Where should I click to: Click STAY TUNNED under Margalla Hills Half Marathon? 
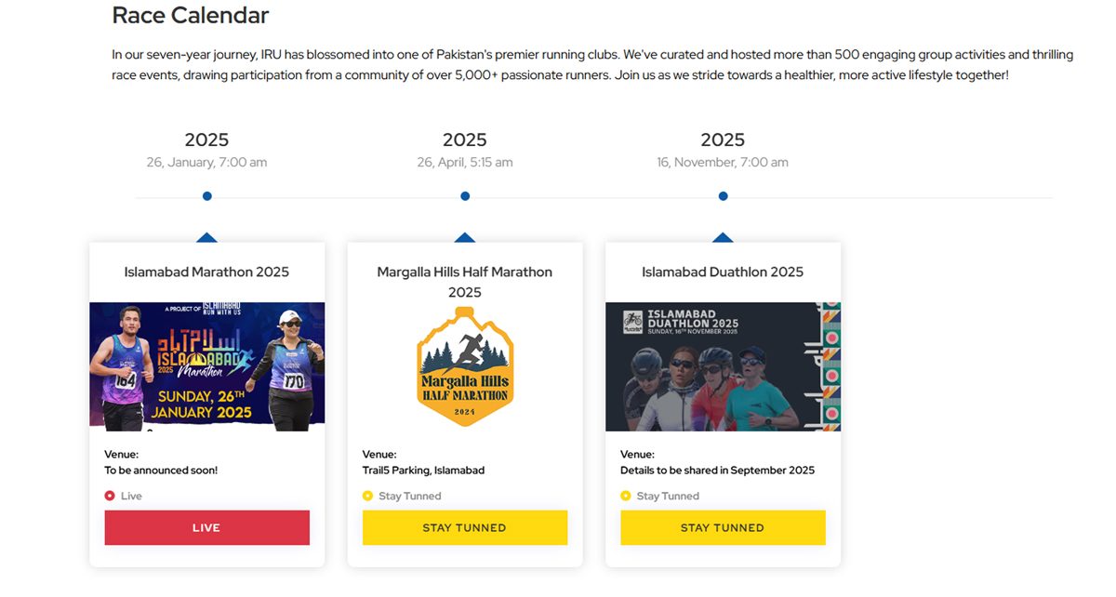465,527
